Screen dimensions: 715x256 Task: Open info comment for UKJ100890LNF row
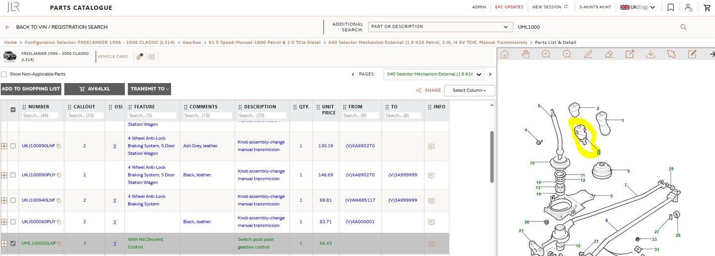[431, 146]
